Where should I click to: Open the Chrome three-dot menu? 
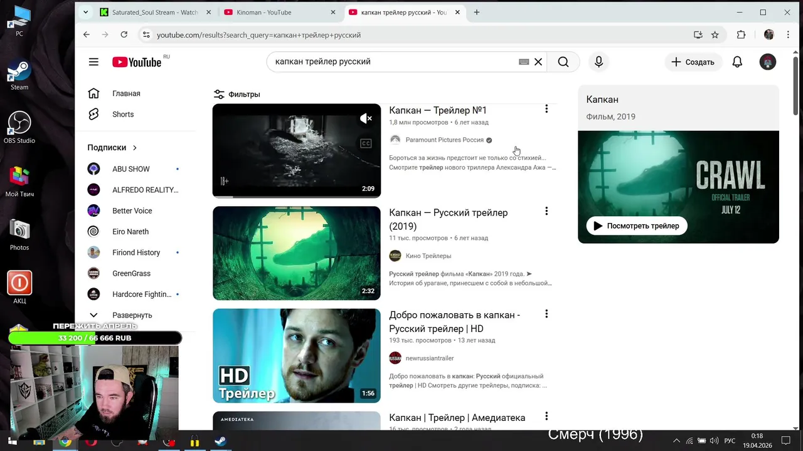point(787,35)
